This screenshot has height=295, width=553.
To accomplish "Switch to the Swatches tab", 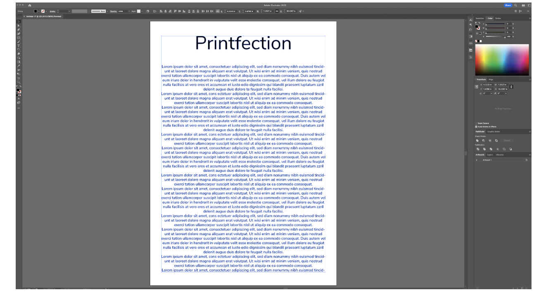I will tap(479, 18).
